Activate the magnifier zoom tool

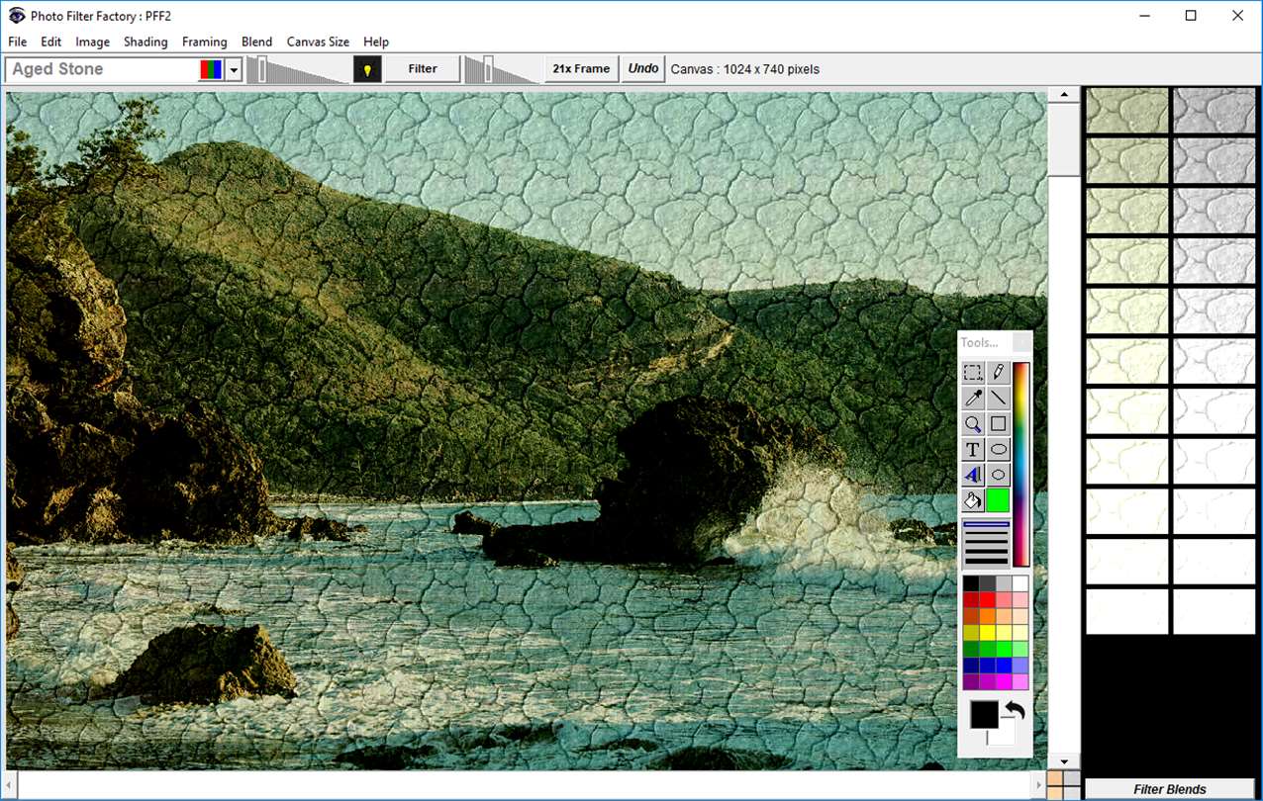pyautogui.click(x=973, y=424)
